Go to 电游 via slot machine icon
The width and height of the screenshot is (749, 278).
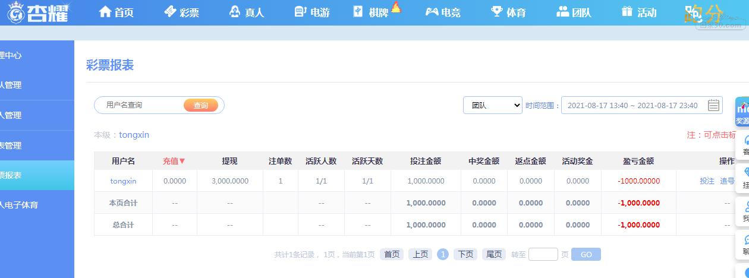click(x=300, y=12)
